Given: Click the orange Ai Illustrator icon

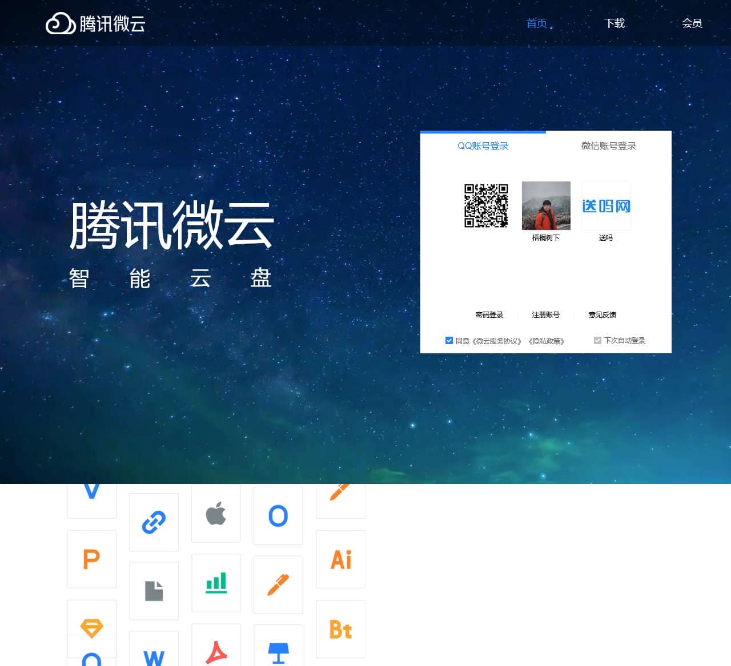Looking at the screenshot, I should click(341, 559).
